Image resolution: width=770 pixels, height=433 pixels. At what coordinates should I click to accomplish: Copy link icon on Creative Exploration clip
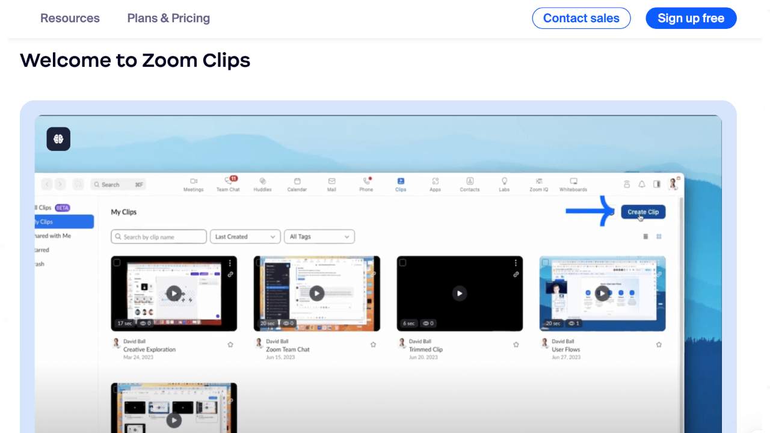(x=230, y=274)
